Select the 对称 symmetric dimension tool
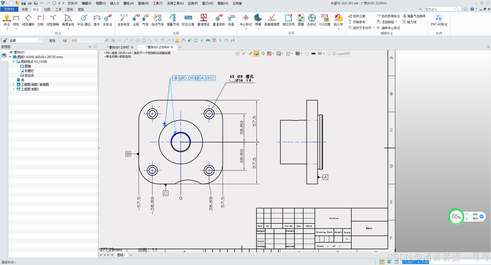491x265 pixels. point(40,20)
